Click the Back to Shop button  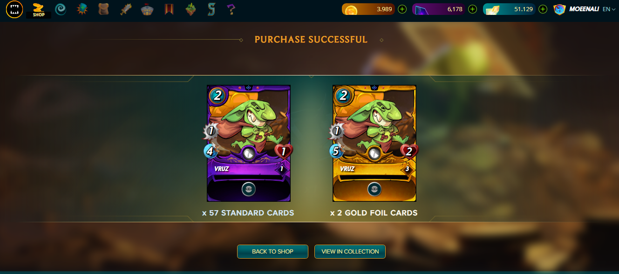[x=272, y=252]
